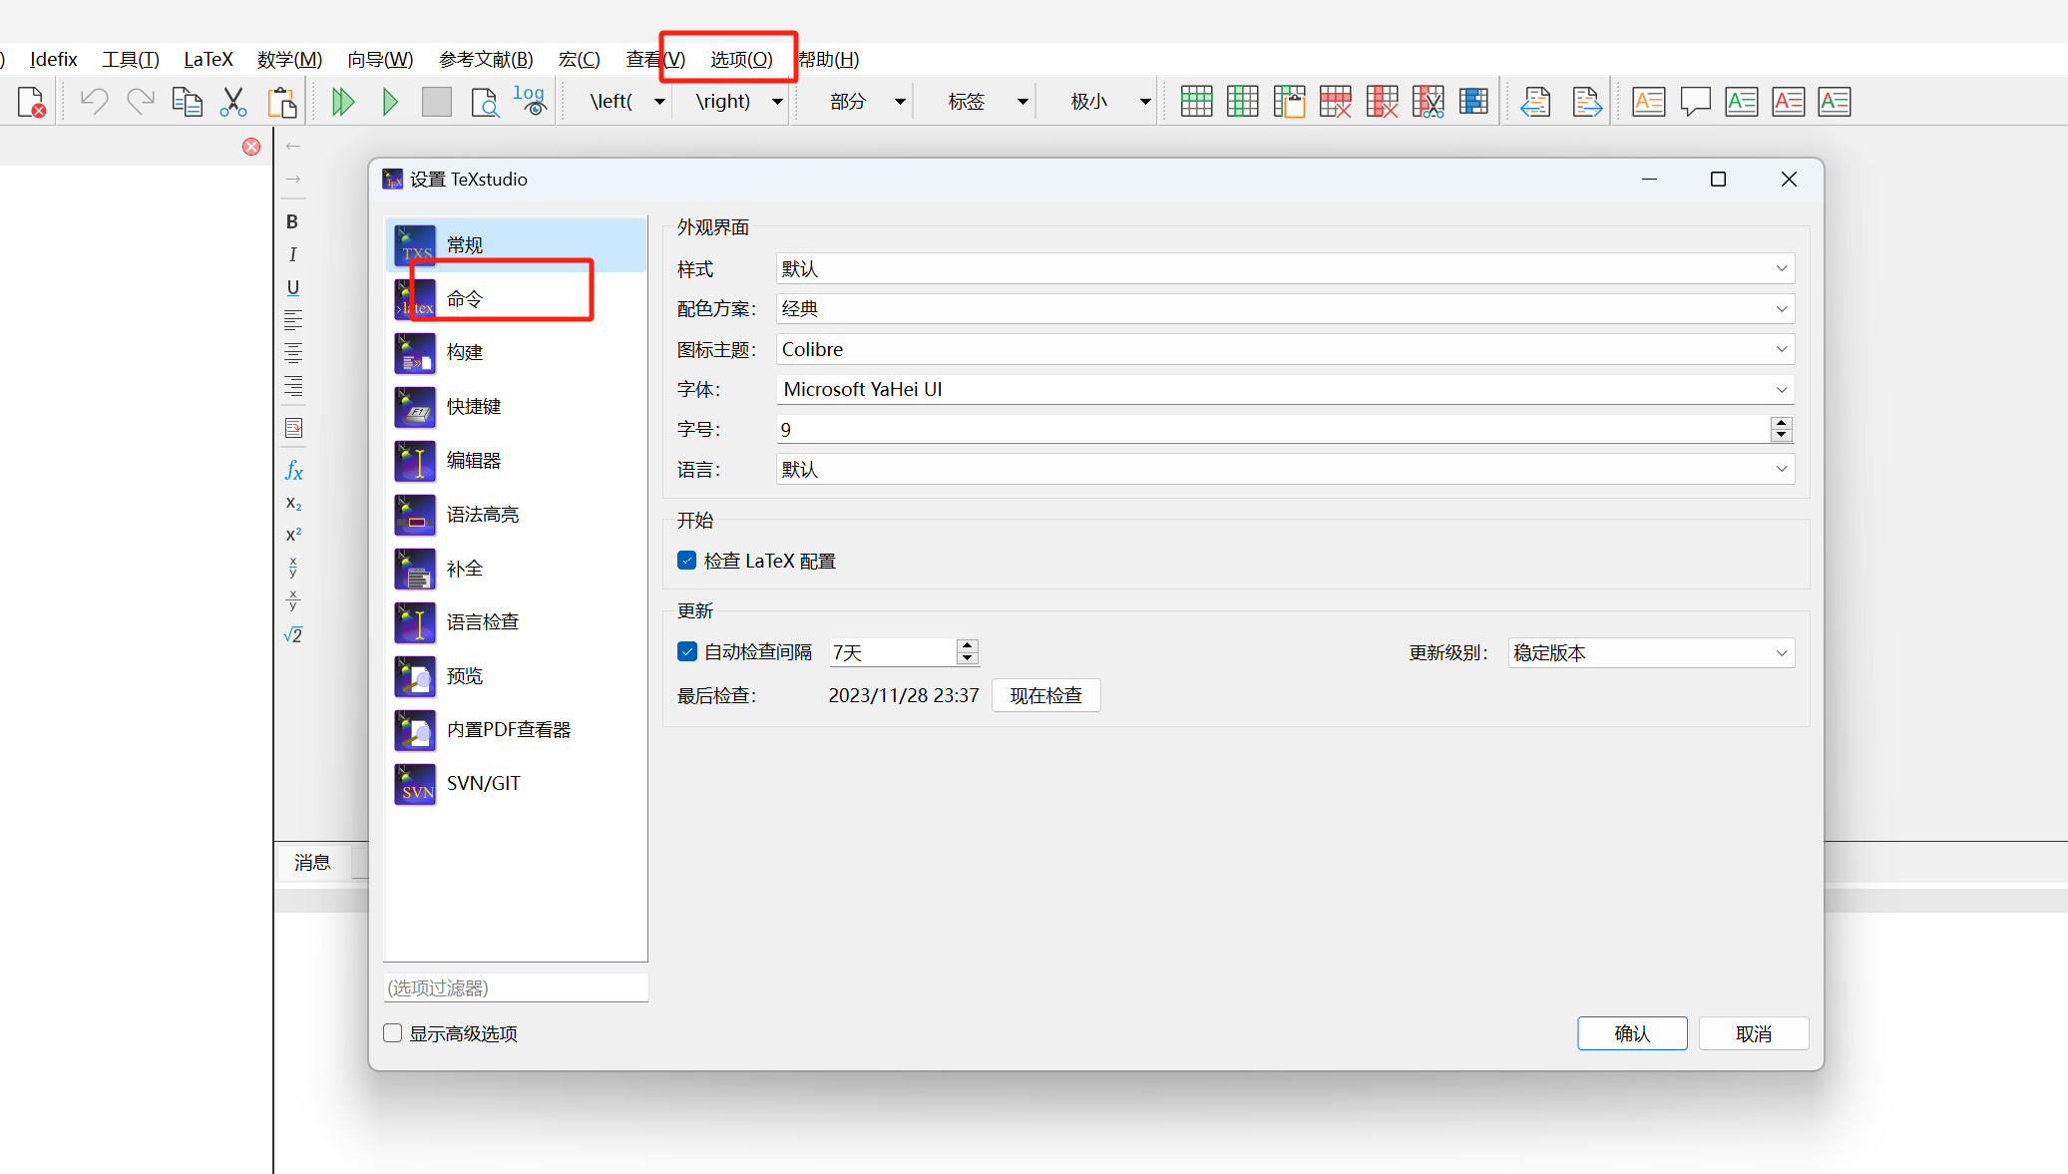Enable the 显示高级选项 checkbox
2068x1174 pixels.
tap(393, 1033)
